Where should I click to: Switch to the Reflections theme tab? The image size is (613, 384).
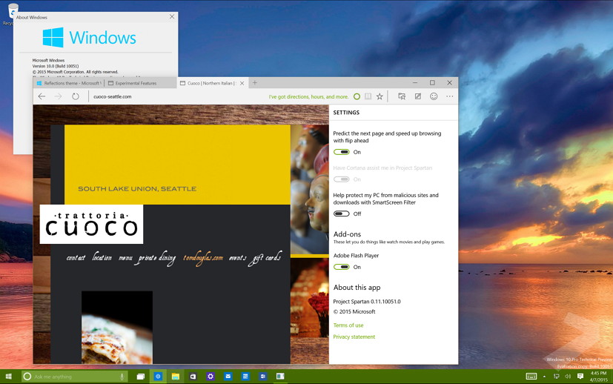click(70, 83)
